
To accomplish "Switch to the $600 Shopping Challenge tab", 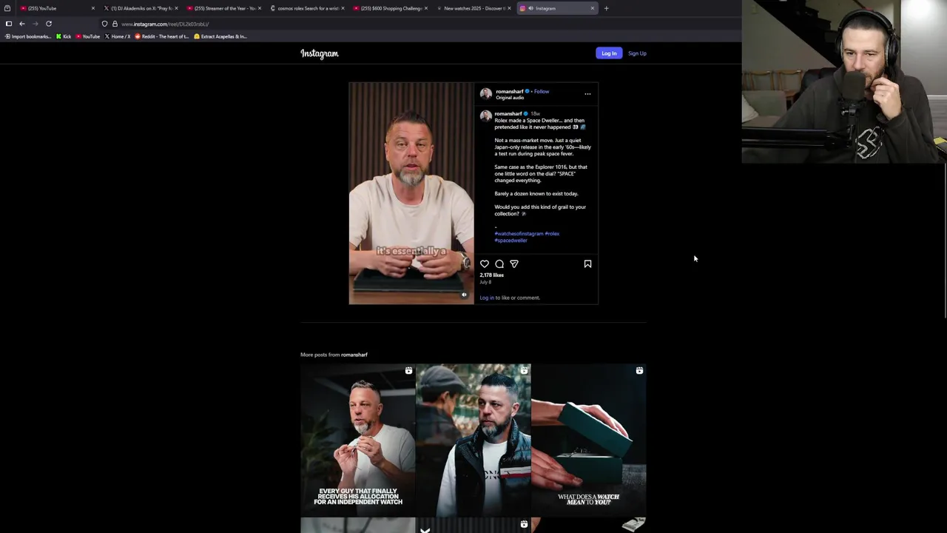I will point(389,8).
